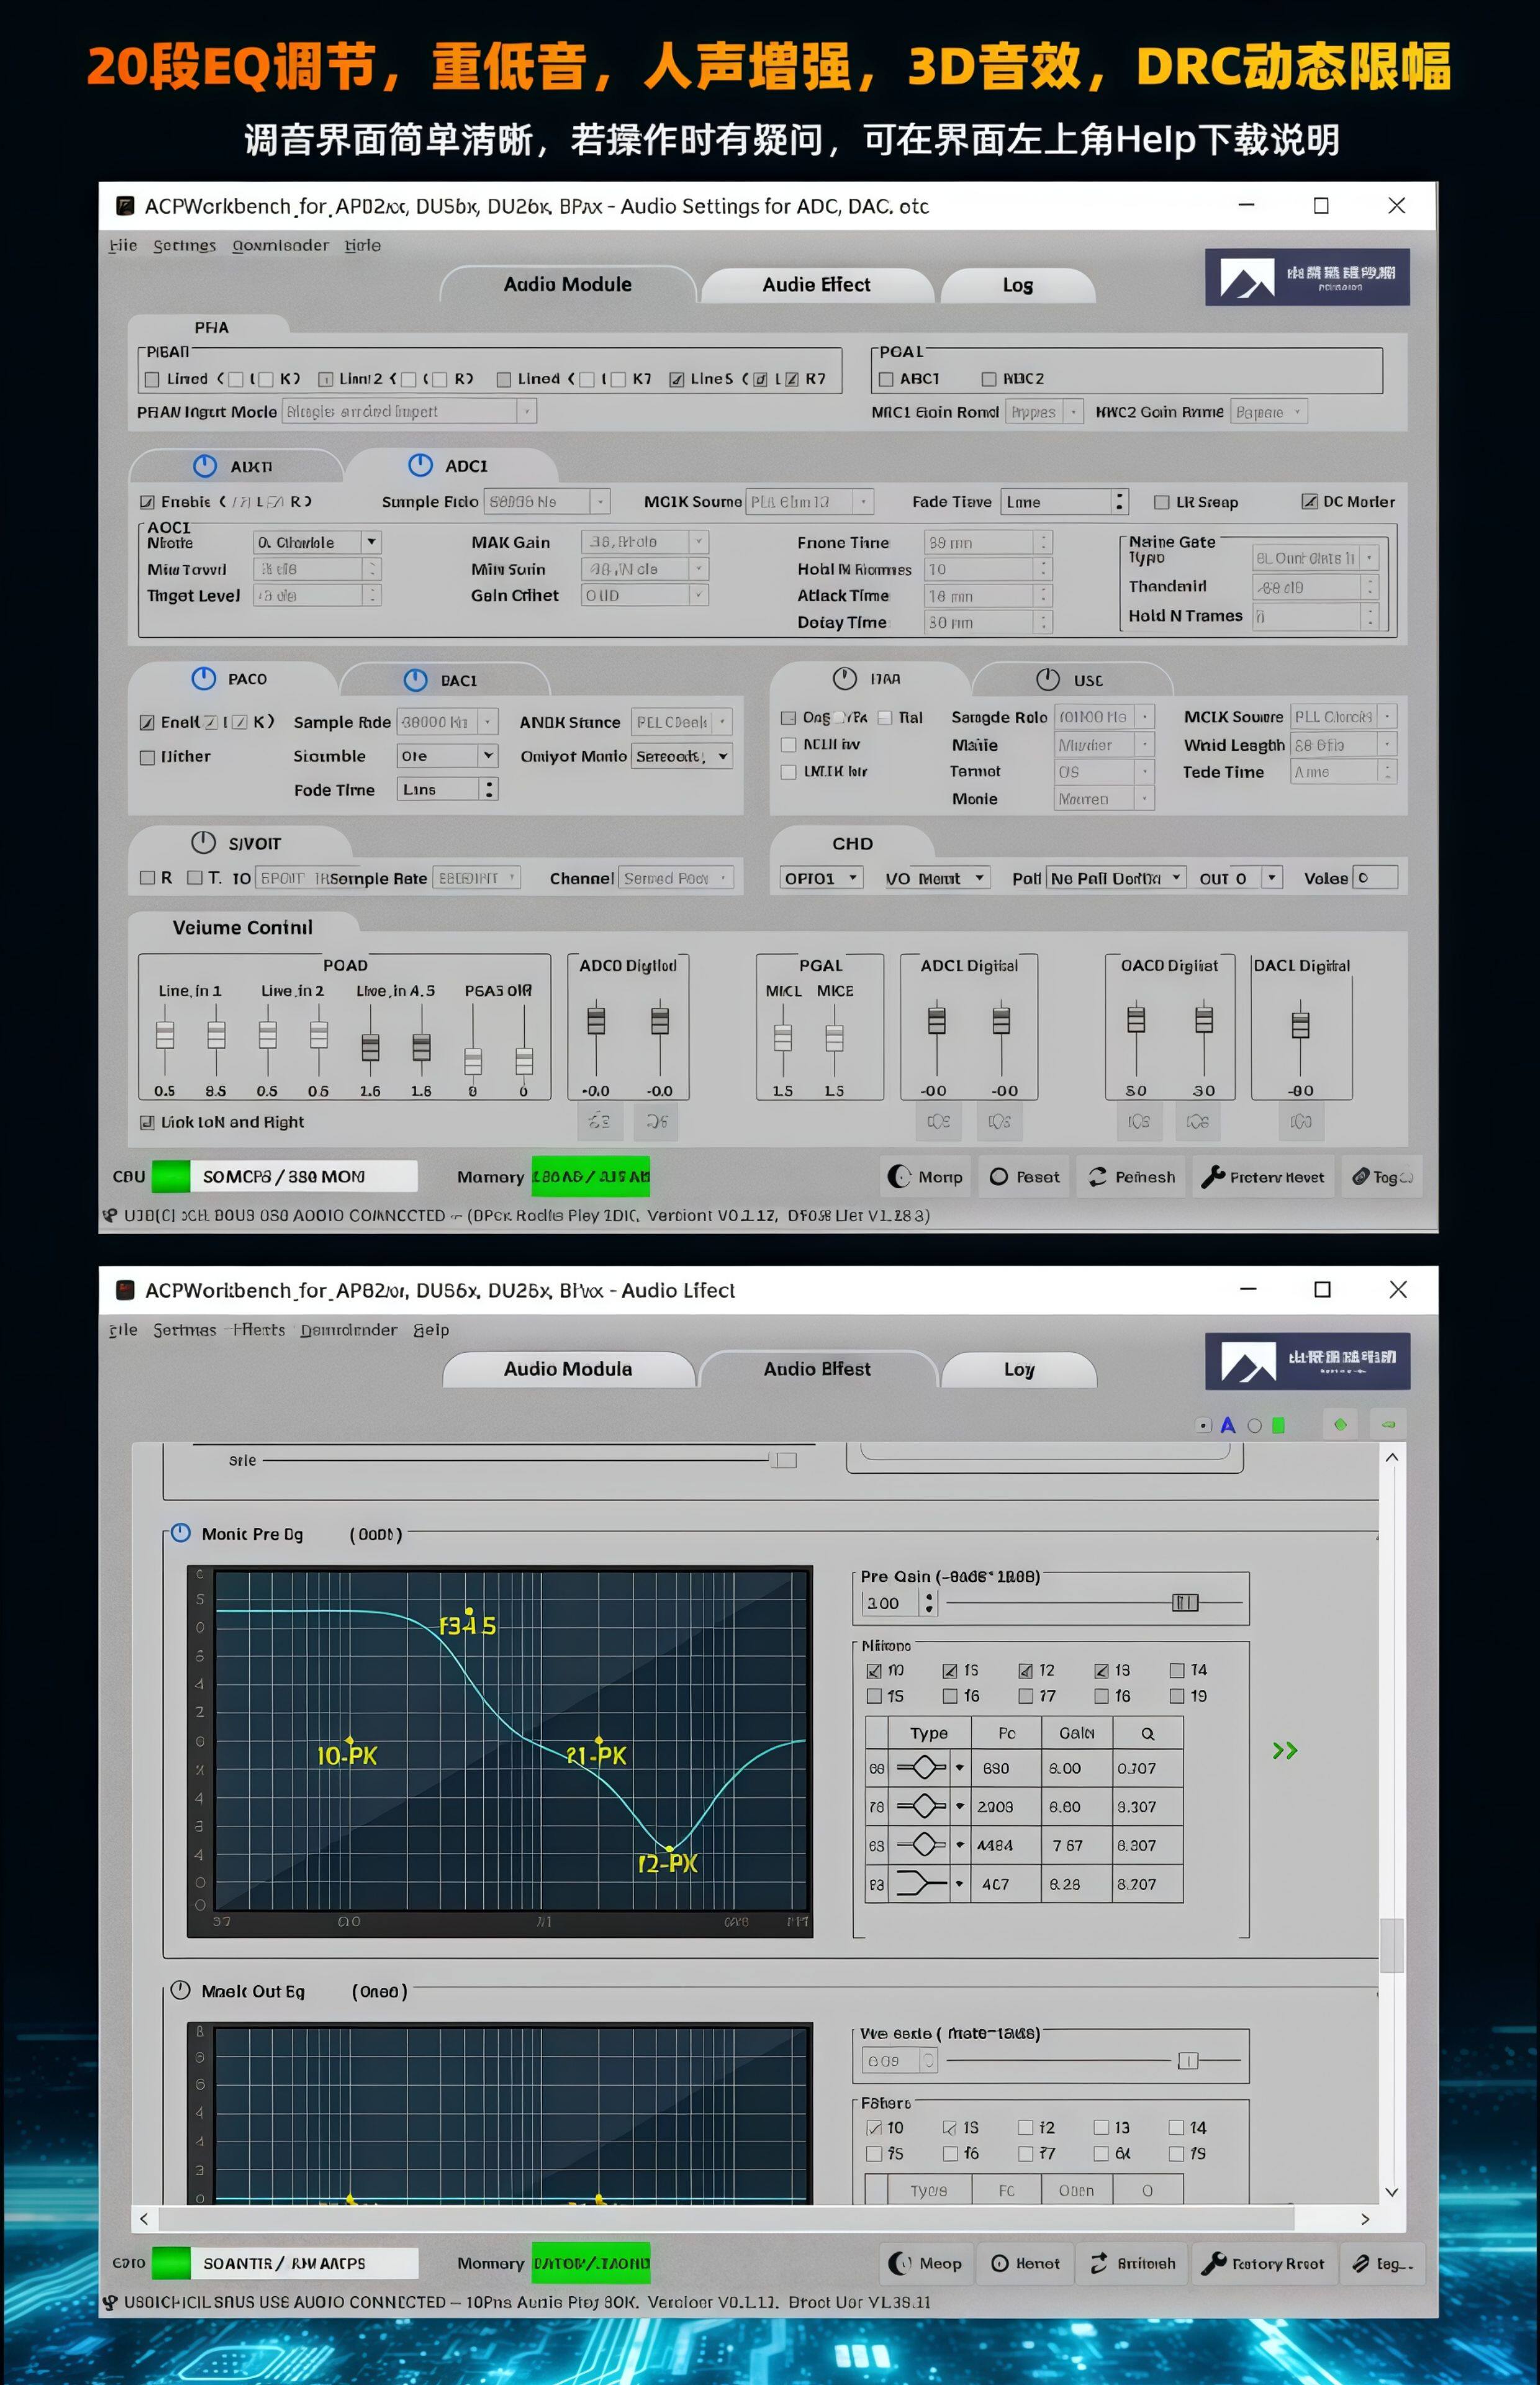Open the Log tab in bottom window

point(1018,1369)
